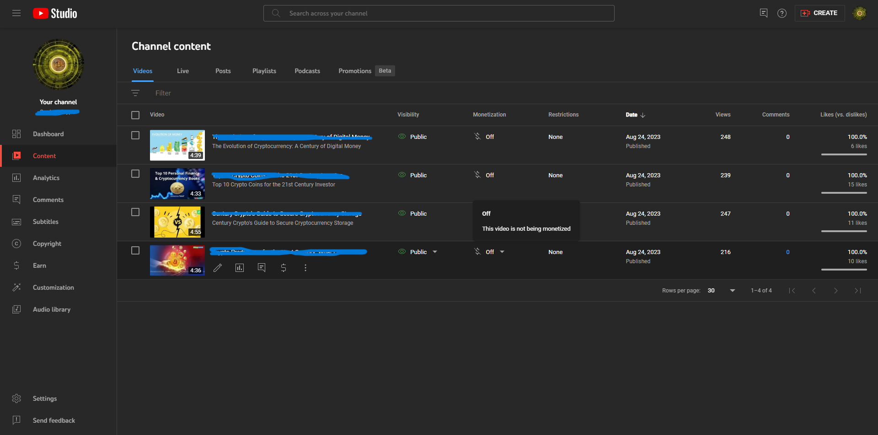The width and height of the screenshot is (878, 435).
Task: Click monetization off icon for Top 10 video
Action: pyautogui.click(x=477, y=175)
